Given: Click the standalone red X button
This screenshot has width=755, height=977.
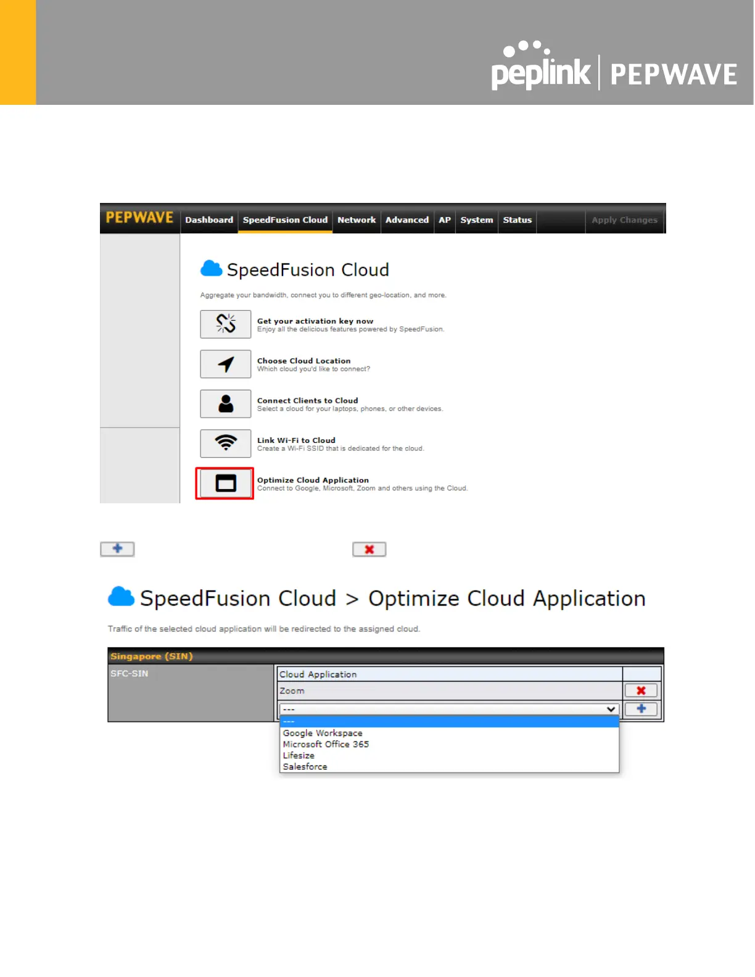Looking at the screenshot, I should pyautogui.click(x=369, y=549).
